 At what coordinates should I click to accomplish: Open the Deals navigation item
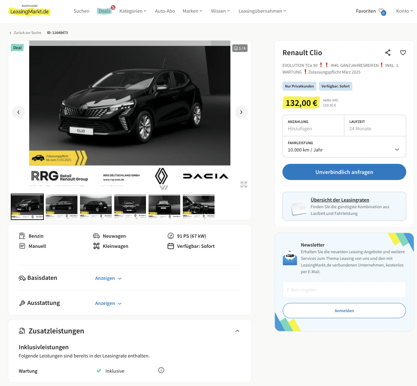coord(104,11)
